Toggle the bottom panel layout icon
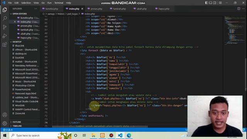Image resolution: width=247 pixels, height=139 pixels. point(211,3)
